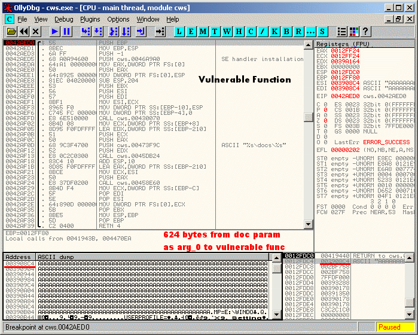Click the C child-window system icon
This screenshot has height=335, width=418.
[10, 19]
